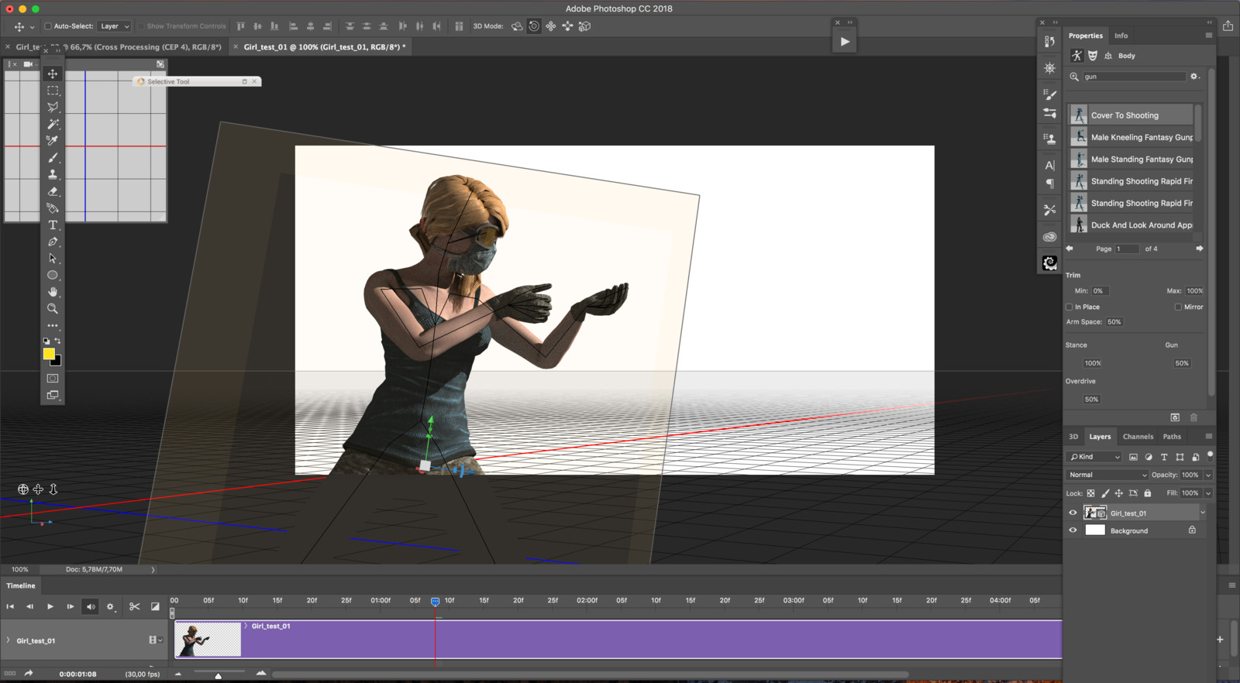
Task: Select the Girl_test_01 @ 100% document tab
Action: 325,47
